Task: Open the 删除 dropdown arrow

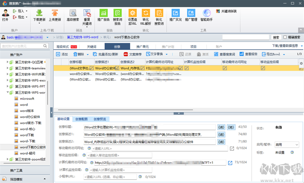Action: point(88,54)
